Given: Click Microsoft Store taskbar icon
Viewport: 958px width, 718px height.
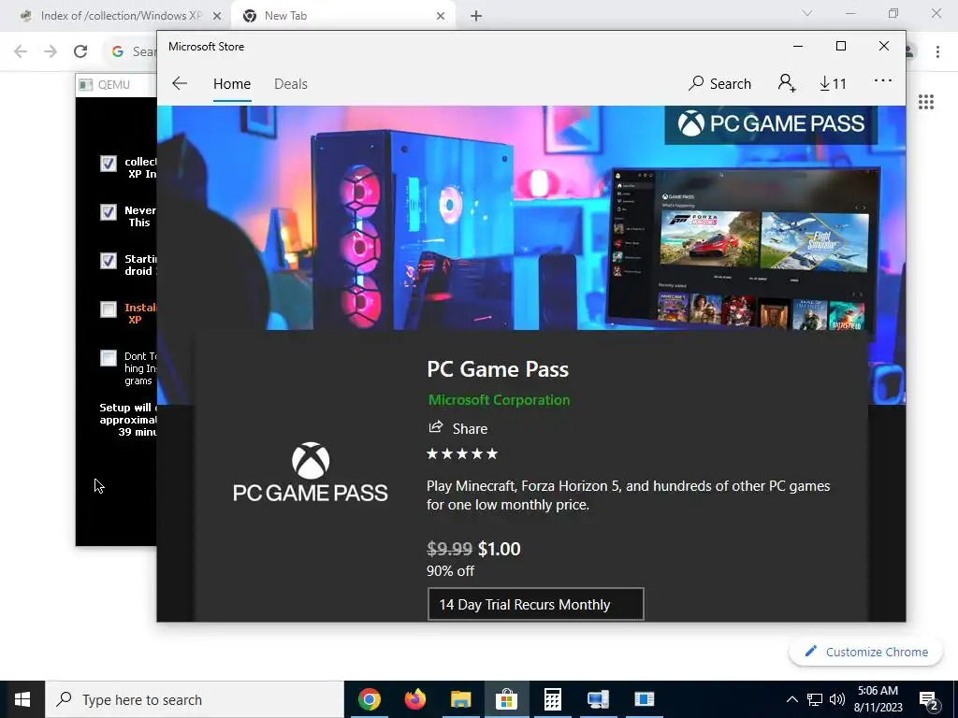Looking at the screenshot, I should 506,699.
